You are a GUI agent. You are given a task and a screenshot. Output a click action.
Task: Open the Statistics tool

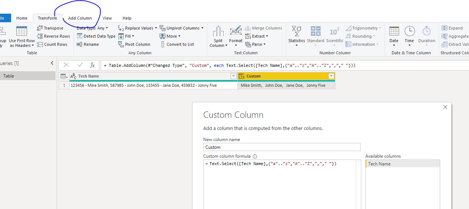click(297, 37)
